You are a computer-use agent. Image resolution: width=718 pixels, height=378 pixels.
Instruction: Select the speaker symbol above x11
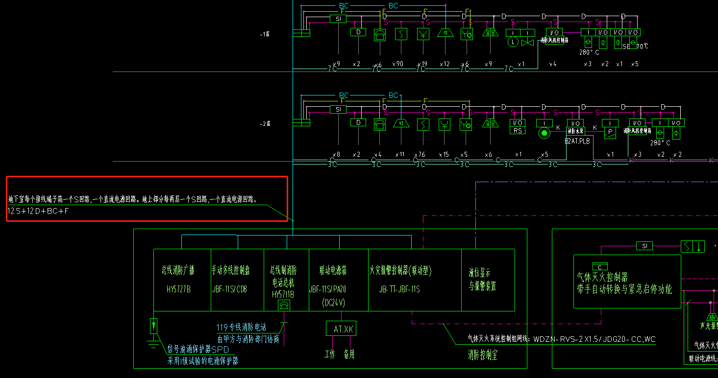[401, 123]
